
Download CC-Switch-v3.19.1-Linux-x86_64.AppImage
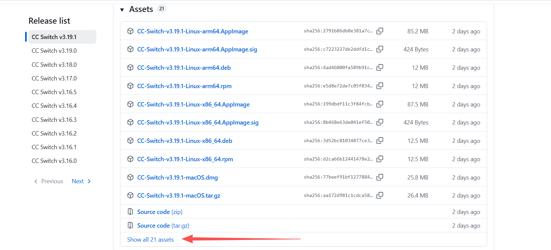tap(193, 104)
